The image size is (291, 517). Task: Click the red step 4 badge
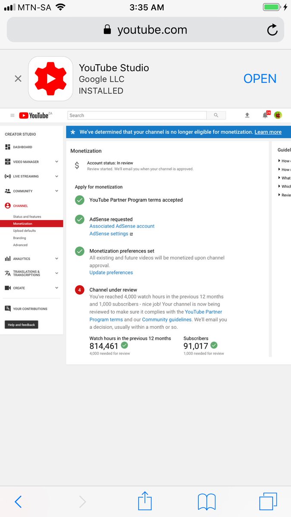tap(80, 290)
